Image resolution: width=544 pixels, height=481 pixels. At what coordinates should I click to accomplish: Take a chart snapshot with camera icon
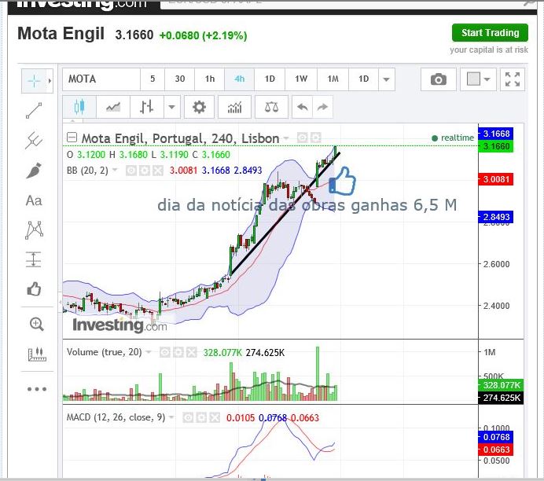[438, 79]
